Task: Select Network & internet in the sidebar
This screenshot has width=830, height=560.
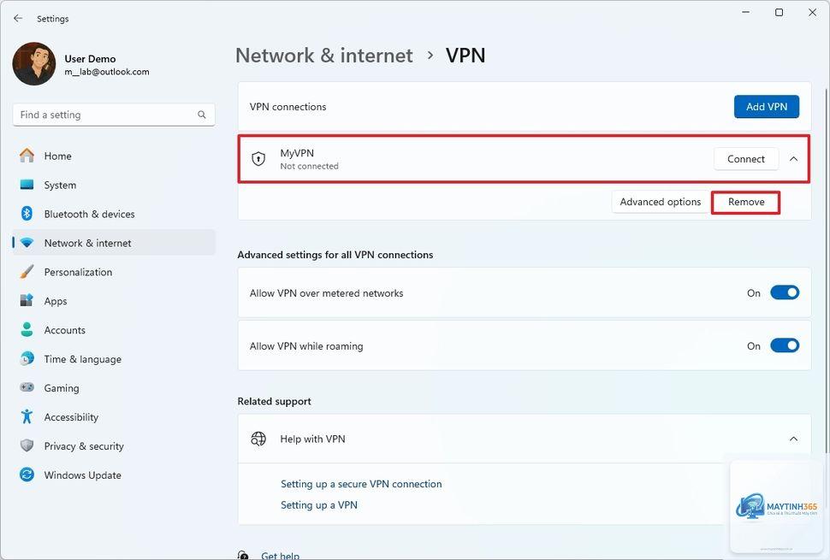Action: click(114, 243)
